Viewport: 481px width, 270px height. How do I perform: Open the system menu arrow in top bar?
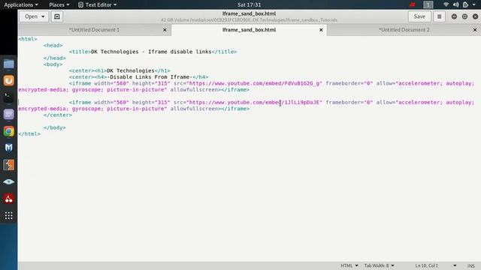tap(474, 4)
